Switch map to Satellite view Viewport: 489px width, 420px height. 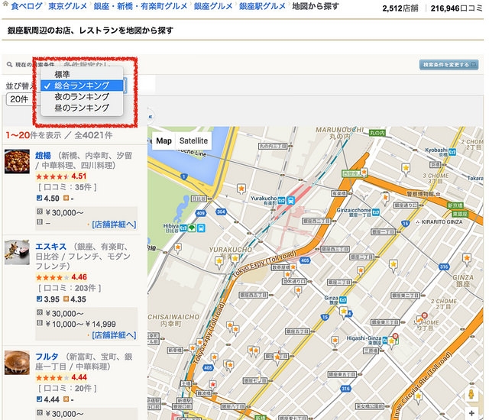click(x=193, y=141)
